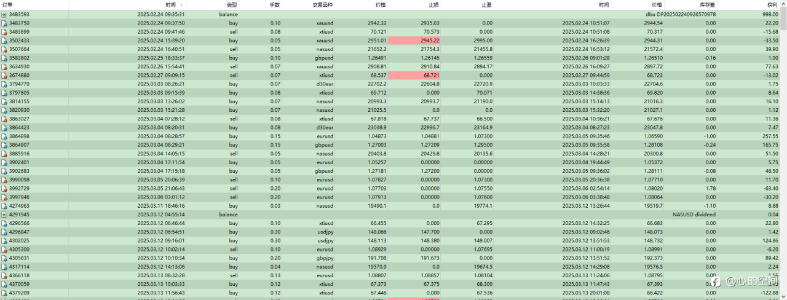Click the trade icon of order 3674880
Image resolution: width=787 pixels, height=300 pixels.
4,75
